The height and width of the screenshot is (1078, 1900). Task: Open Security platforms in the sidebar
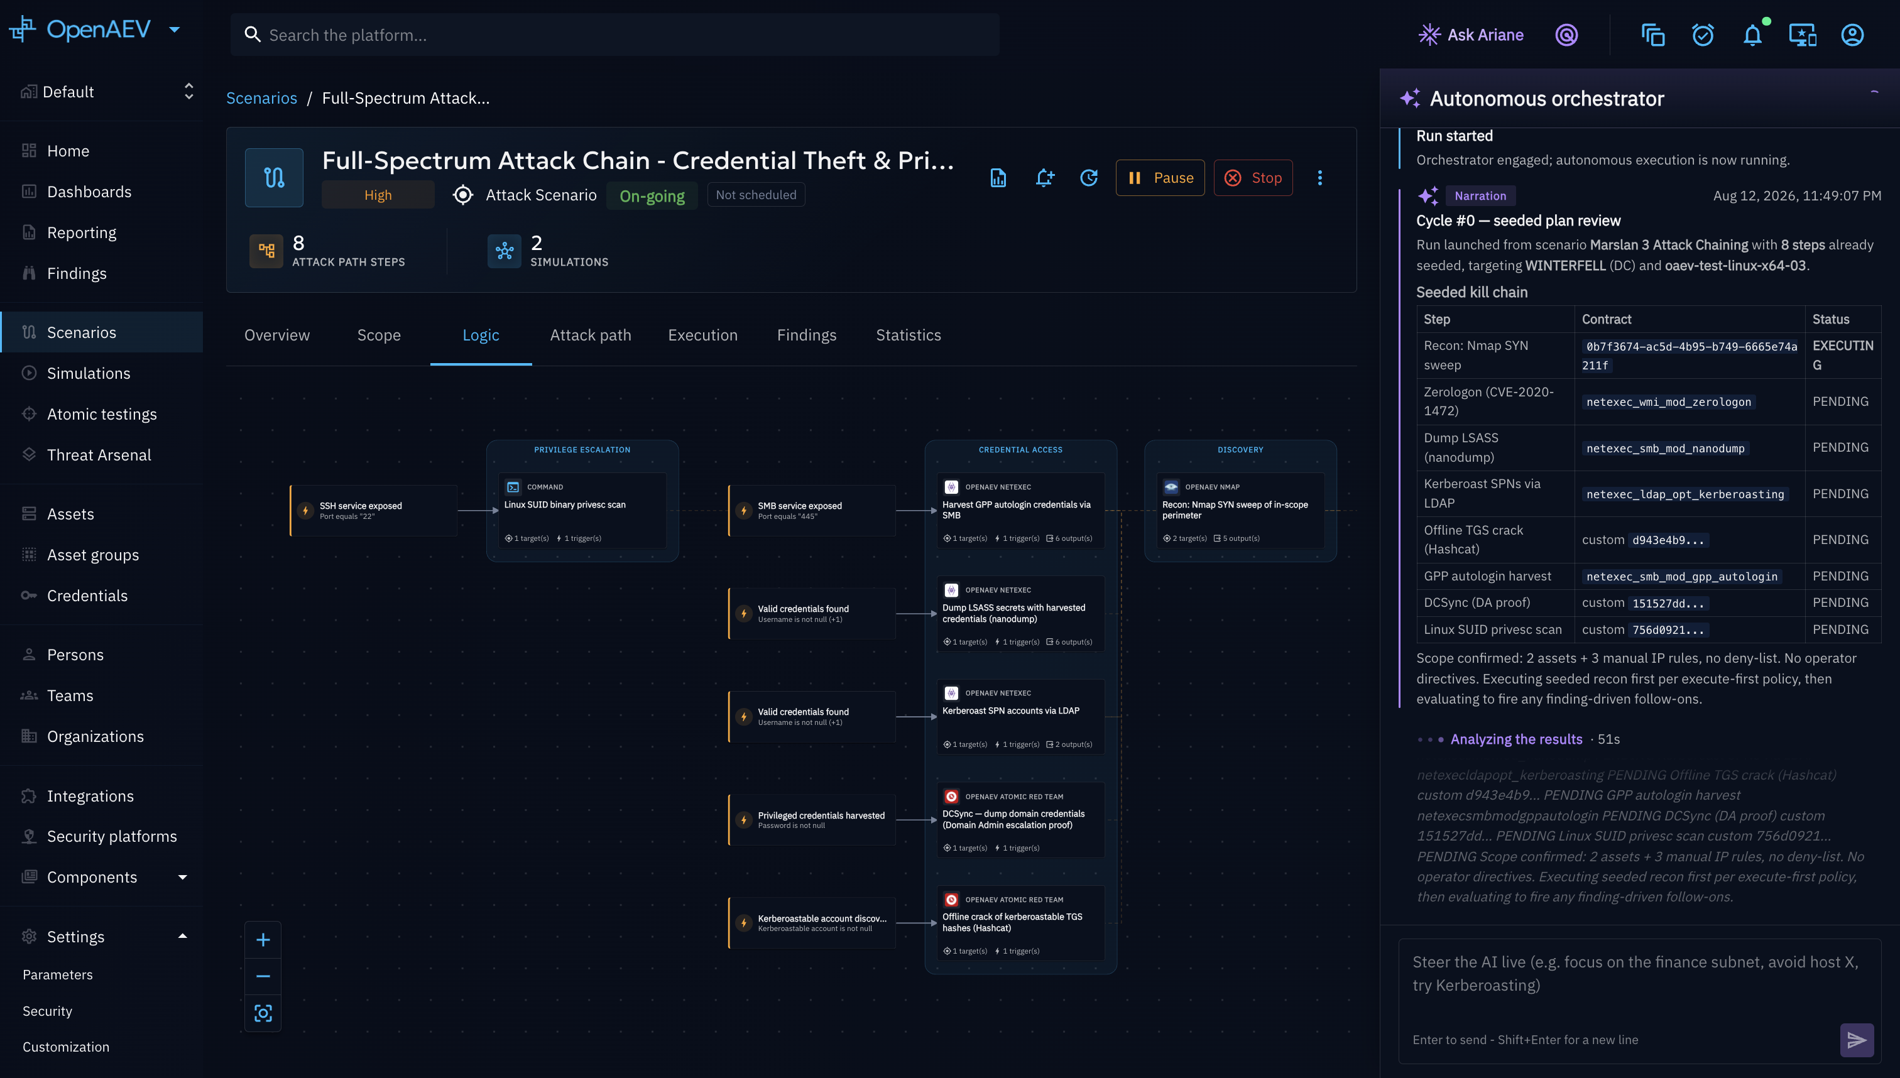pyautogui.click(x=101, y=836)
